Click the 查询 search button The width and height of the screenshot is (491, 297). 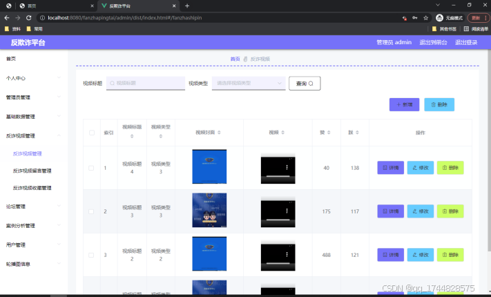pyautogui.click(x=305, y=84)
